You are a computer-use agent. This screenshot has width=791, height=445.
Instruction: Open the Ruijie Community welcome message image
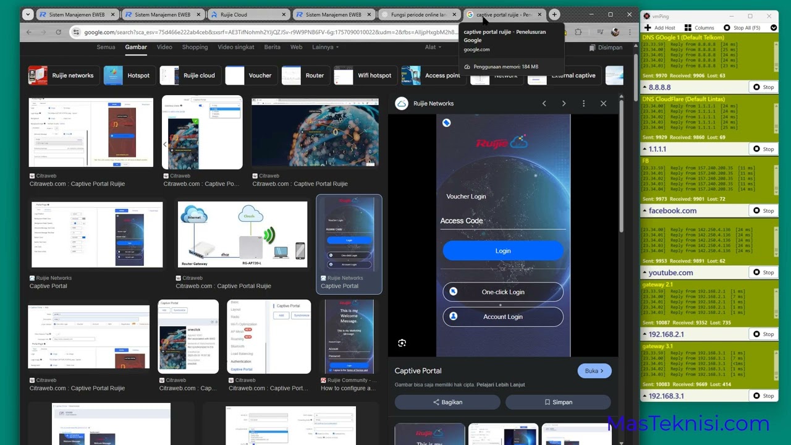pyautogui.click(x=349, y=337)
